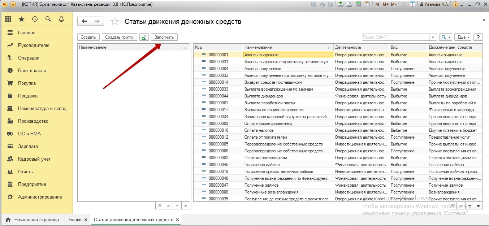Switch to Начальная страница tab
The image size is (489, 226).
click(33, 220)
